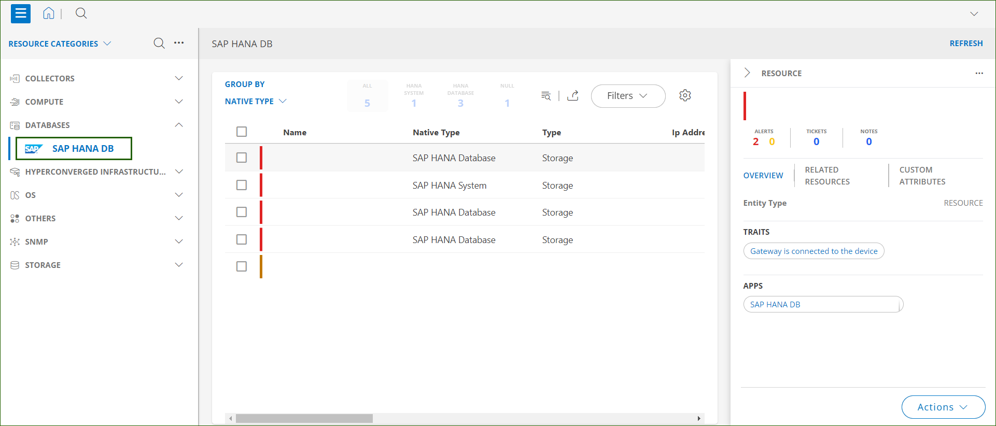Collapse the Databases category
This screenshot has width=996, height=426.
click(179, 125)
